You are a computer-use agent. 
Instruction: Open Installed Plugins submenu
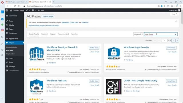[12, 47]
